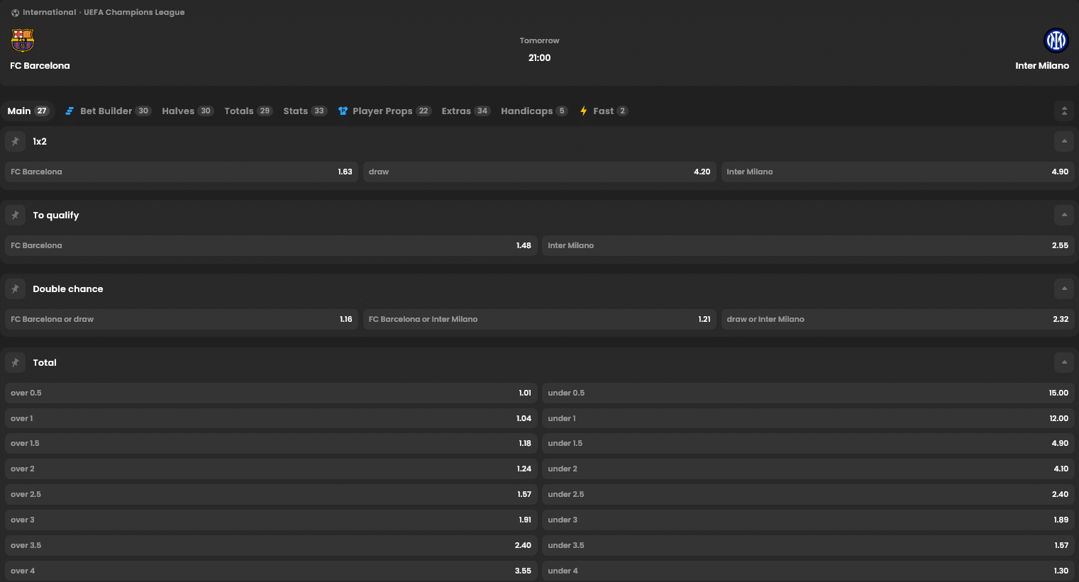Open the International breadcrumb link
This screenshot has width=1079, height=582.
tap(49, 13)
